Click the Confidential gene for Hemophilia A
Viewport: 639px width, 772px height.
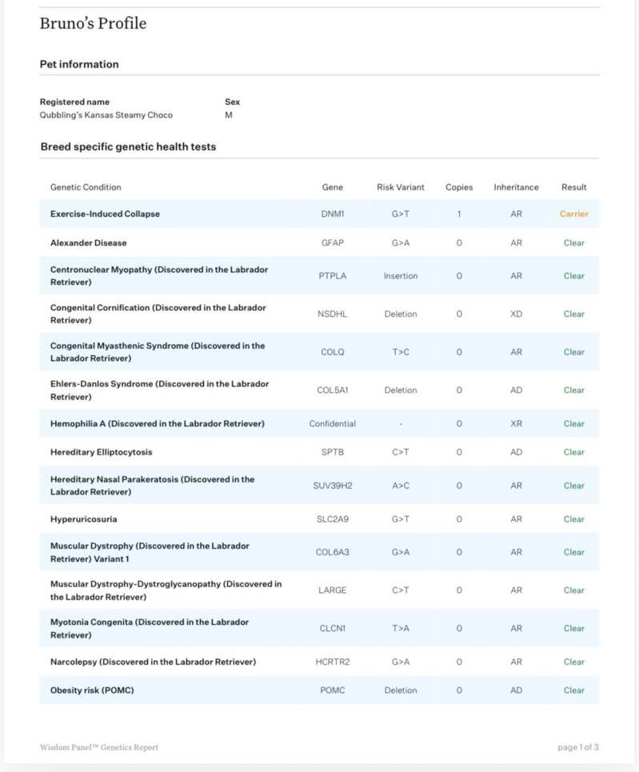pos(332,424)
